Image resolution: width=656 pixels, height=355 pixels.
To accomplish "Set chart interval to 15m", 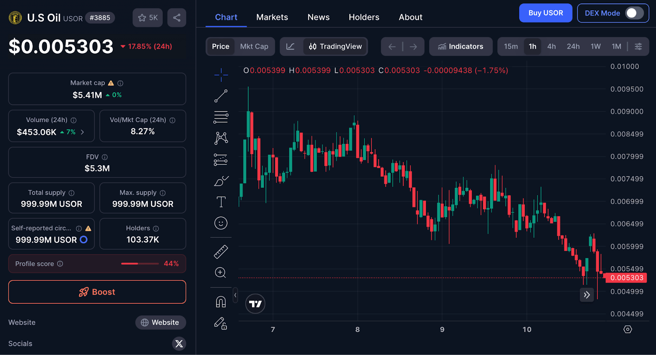I will [511, 46].
